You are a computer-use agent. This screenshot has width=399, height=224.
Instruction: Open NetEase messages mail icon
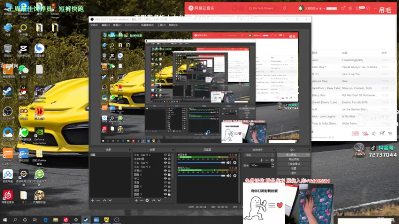(358, 8)
